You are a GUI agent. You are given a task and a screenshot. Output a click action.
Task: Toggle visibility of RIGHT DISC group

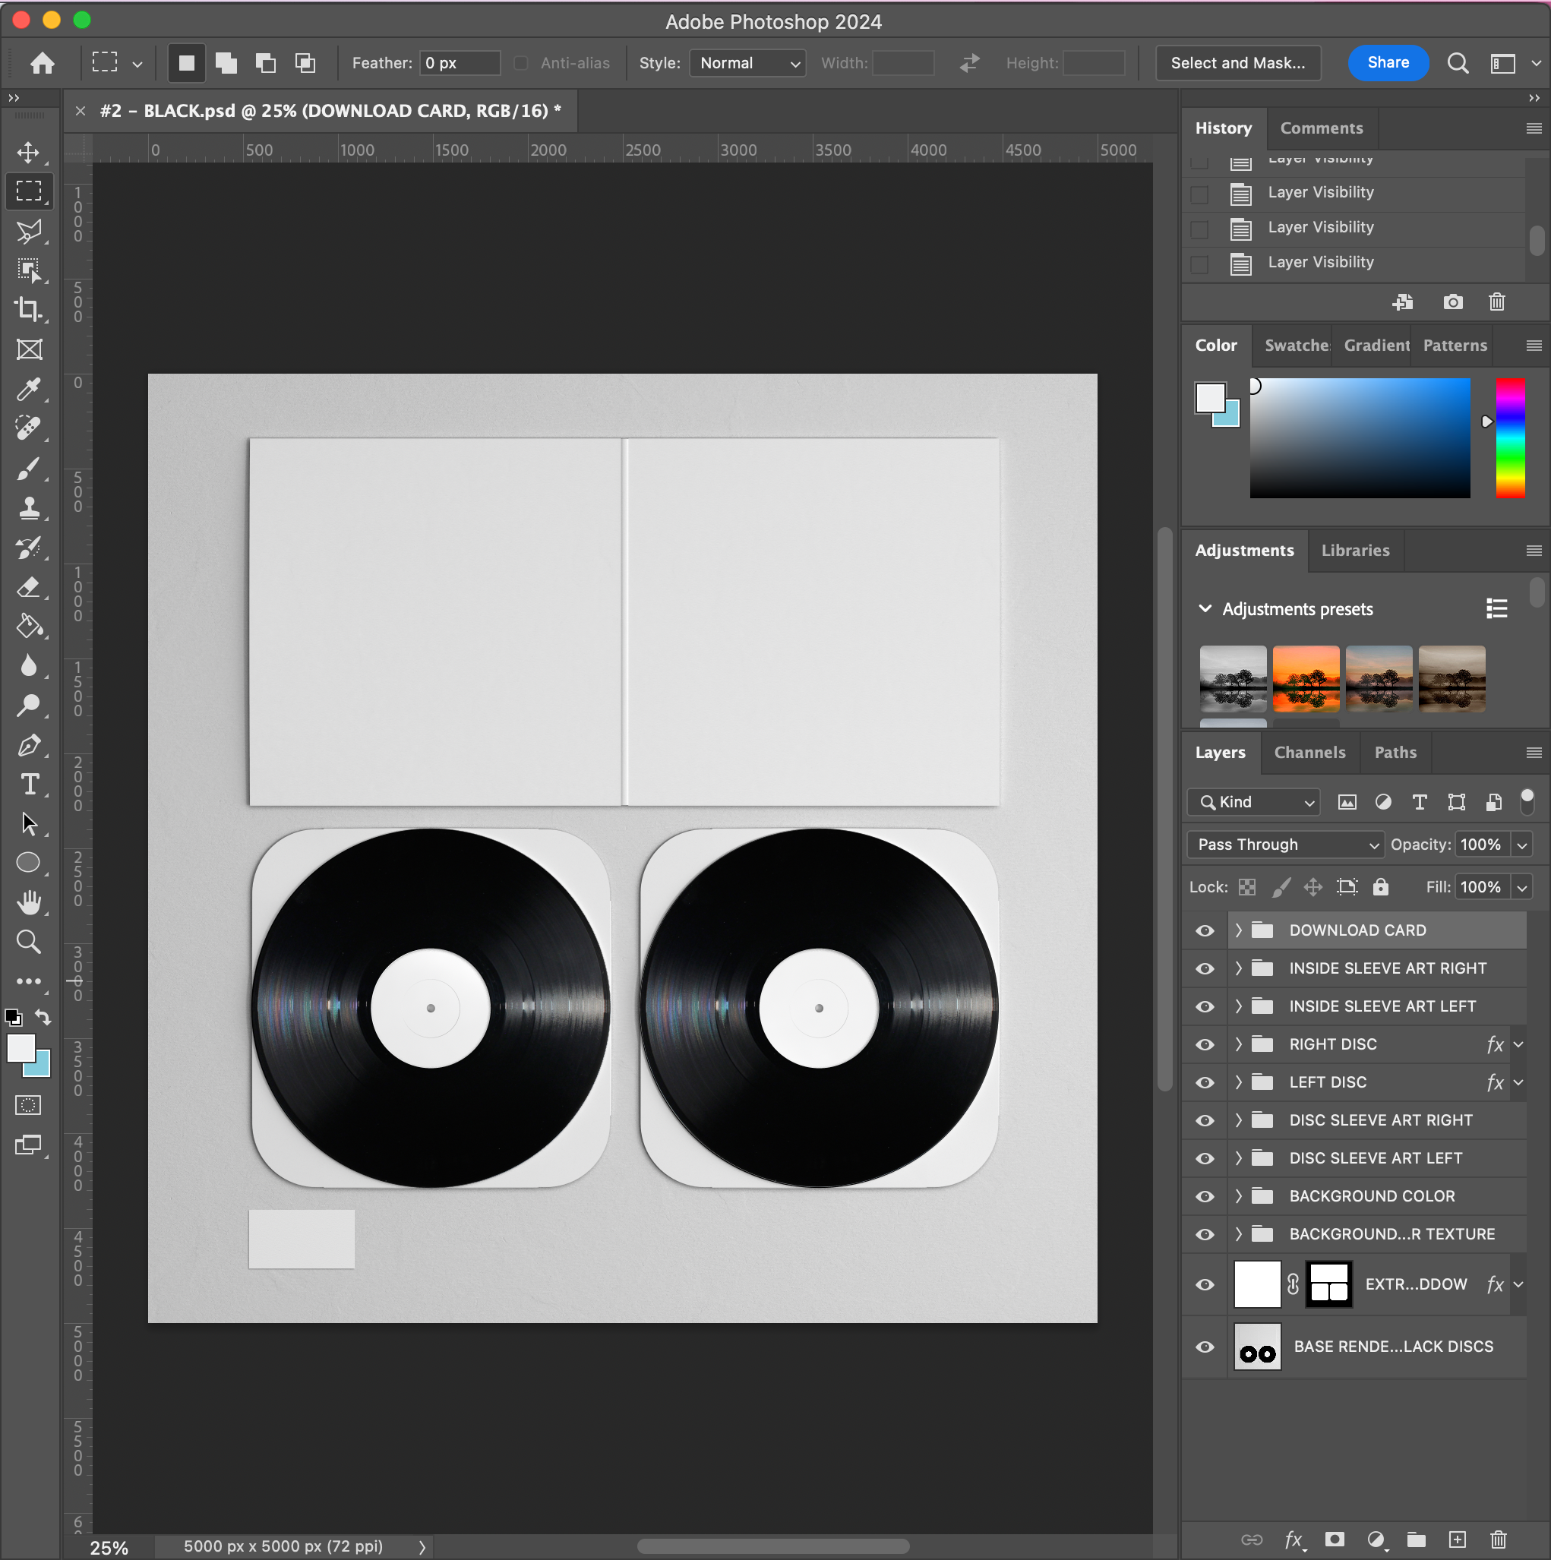click(x=1205, y=1045)
